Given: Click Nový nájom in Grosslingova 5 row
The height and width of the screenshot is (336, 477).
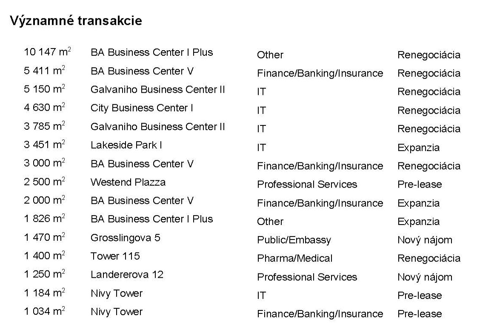Looking at the screenshot, I should click(425, 240).
